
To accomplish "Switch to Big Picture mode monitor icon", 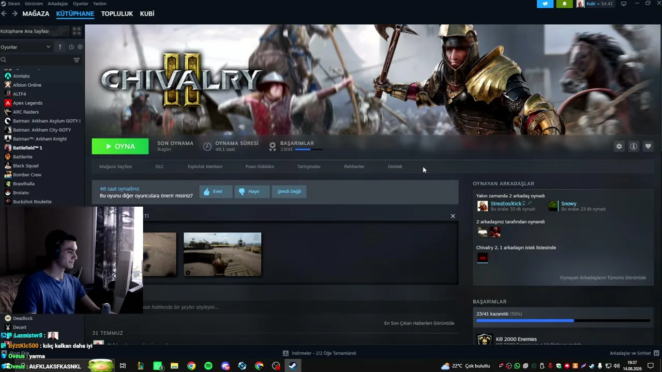I will pyautogui.click(x=623, y=4).
